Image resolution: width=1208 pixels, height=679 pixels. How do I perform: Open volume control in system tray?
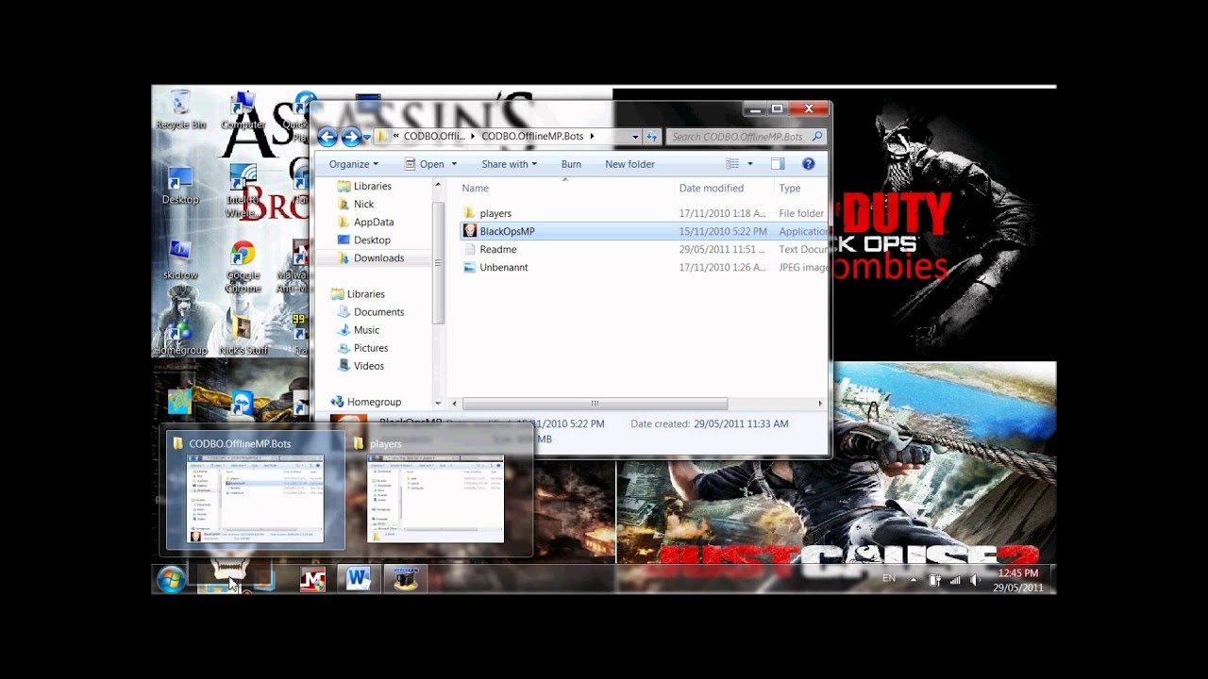(x=978, y=580)
